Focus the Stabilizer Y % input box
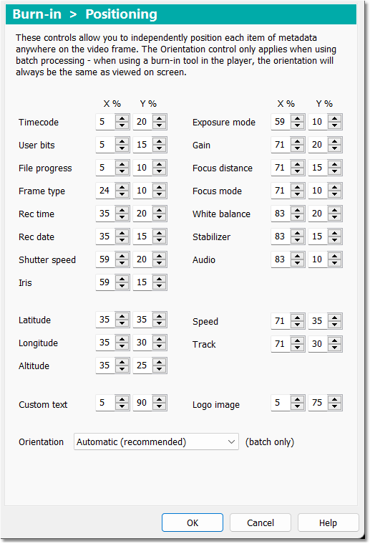This screenshot has width=370, height=544. click(x=318, y=237)
